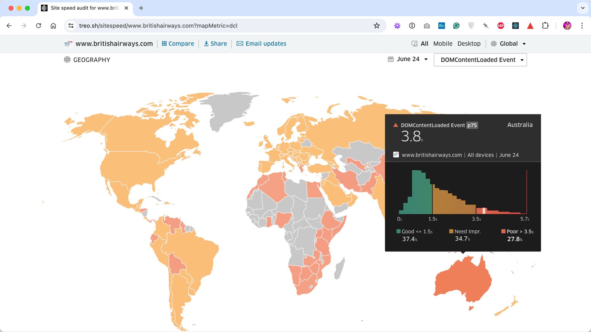Viewport: 591px width, 332px height.
Task: Click the shield extension icon
Action: pyautogui.click(x=471, y=26)
